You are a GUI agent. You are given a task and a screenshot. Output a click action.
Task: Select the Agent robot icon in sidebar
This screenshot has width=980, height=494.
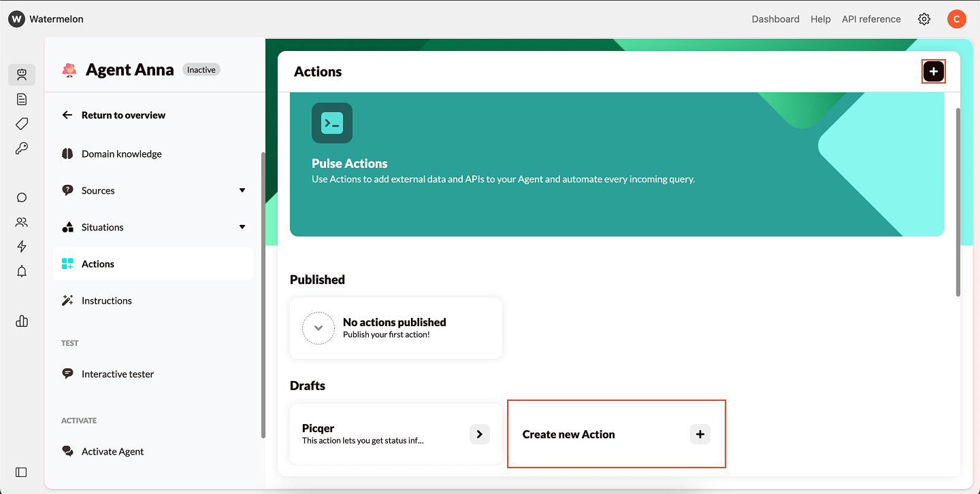tap(22, 75)
